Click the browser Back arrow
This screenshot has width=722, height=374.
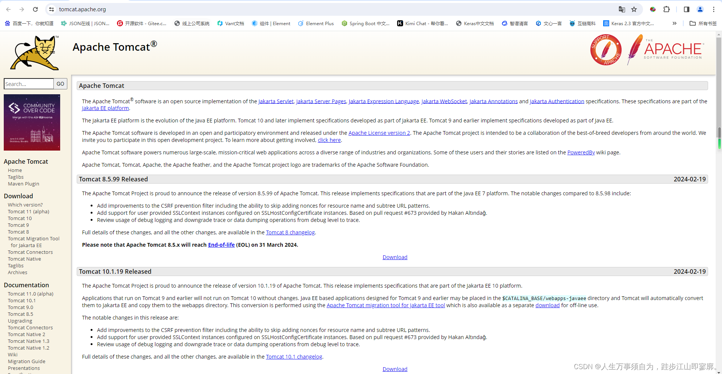[8, 9]
